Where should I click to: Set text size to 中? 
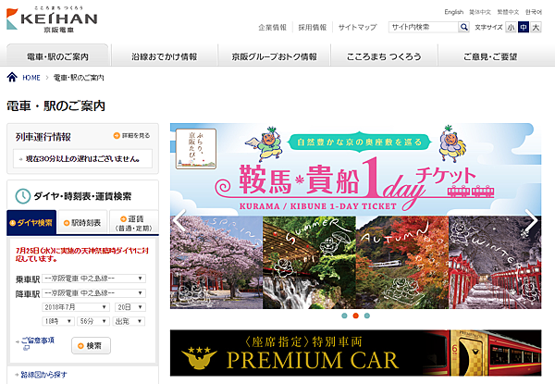coord(524,27)
